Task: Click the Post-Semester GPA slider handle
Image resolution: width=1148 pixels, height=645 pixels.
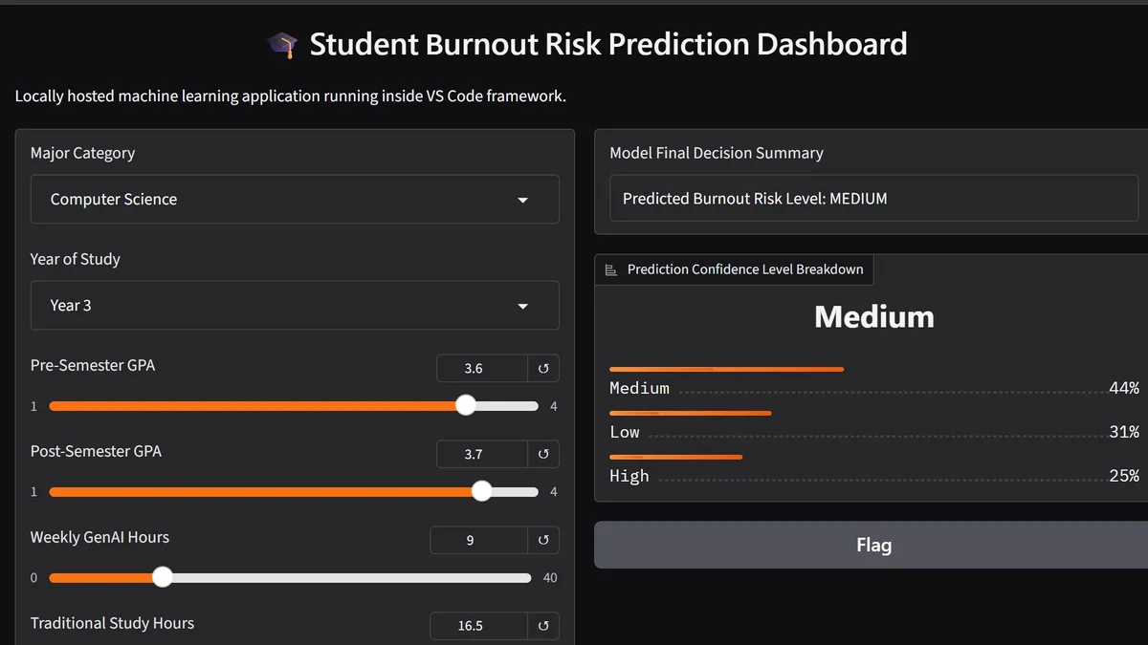Action: pos(482,491)
